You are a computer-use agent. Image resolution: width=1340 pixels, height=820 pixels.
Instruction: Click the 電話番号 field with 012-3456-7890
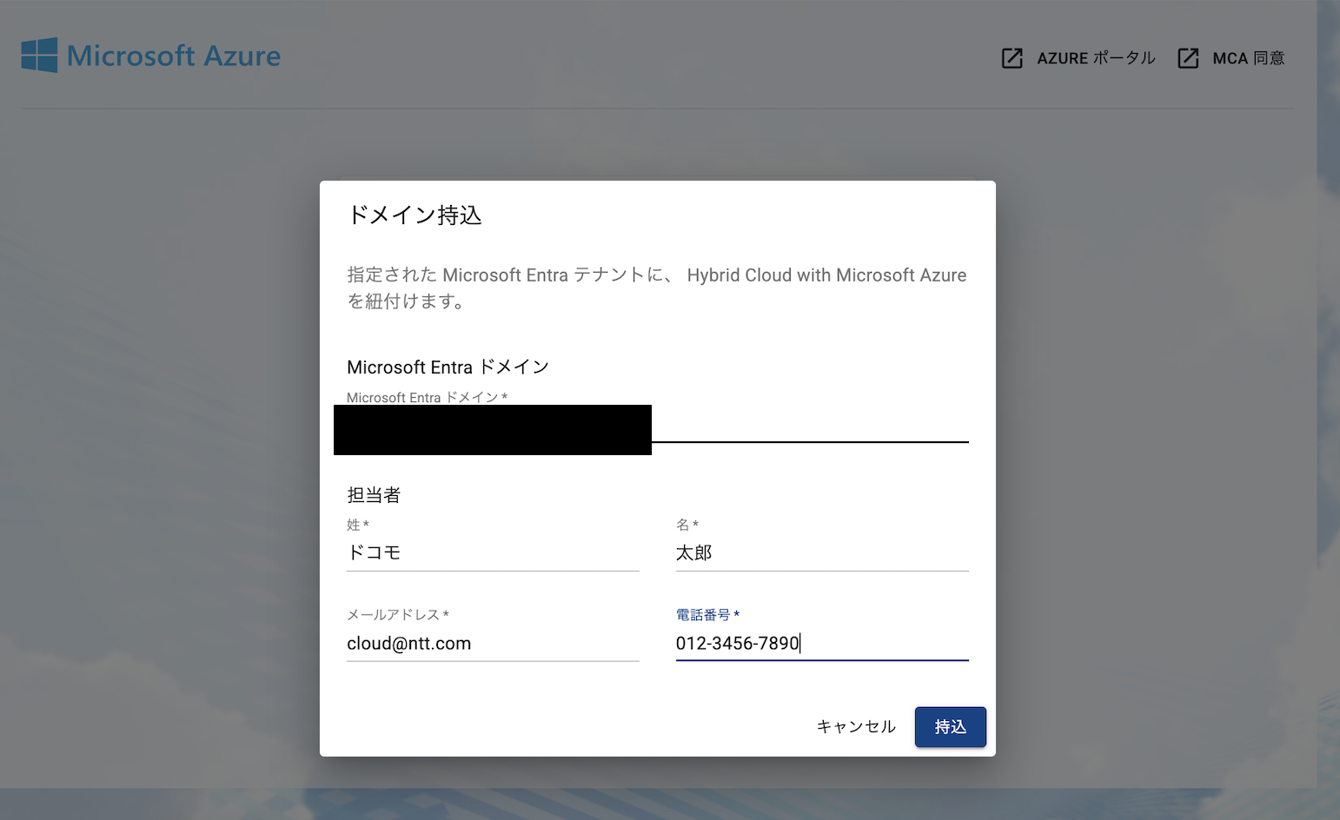(x=821, y=644)
